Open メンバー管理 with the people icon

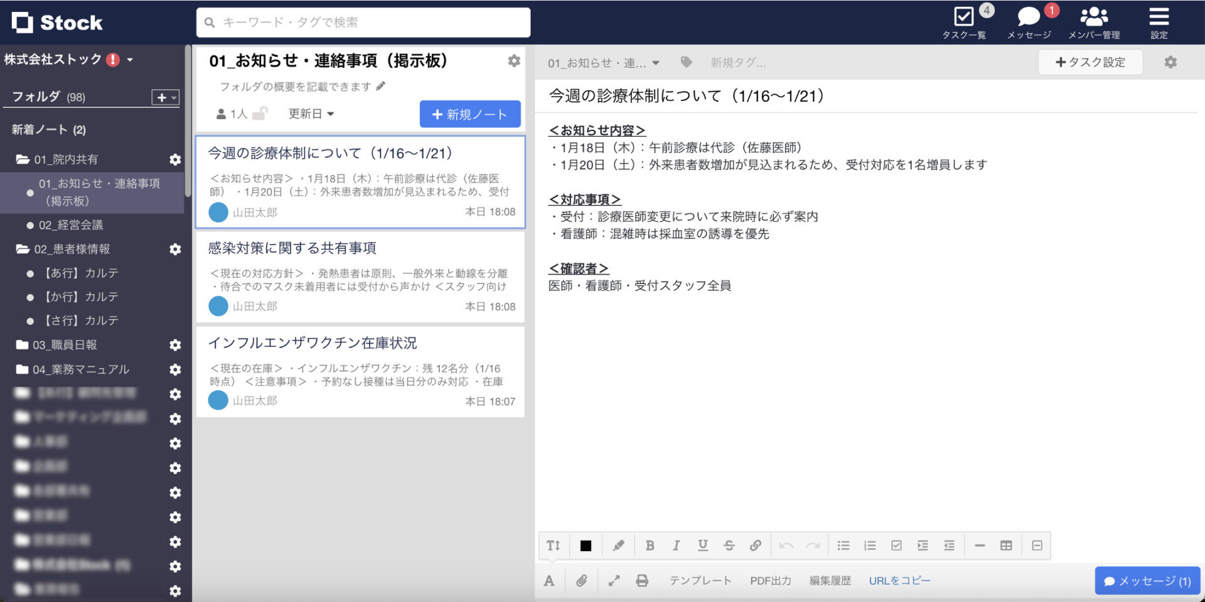[1093, 17]
